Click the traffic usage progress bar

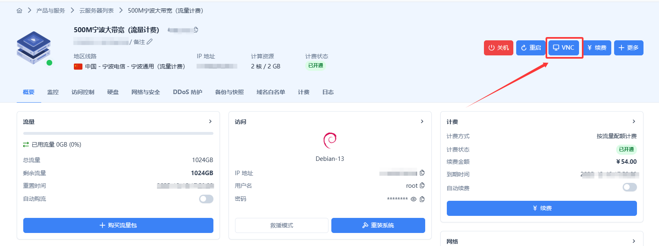pyautogui.click(x=118, y=133)
